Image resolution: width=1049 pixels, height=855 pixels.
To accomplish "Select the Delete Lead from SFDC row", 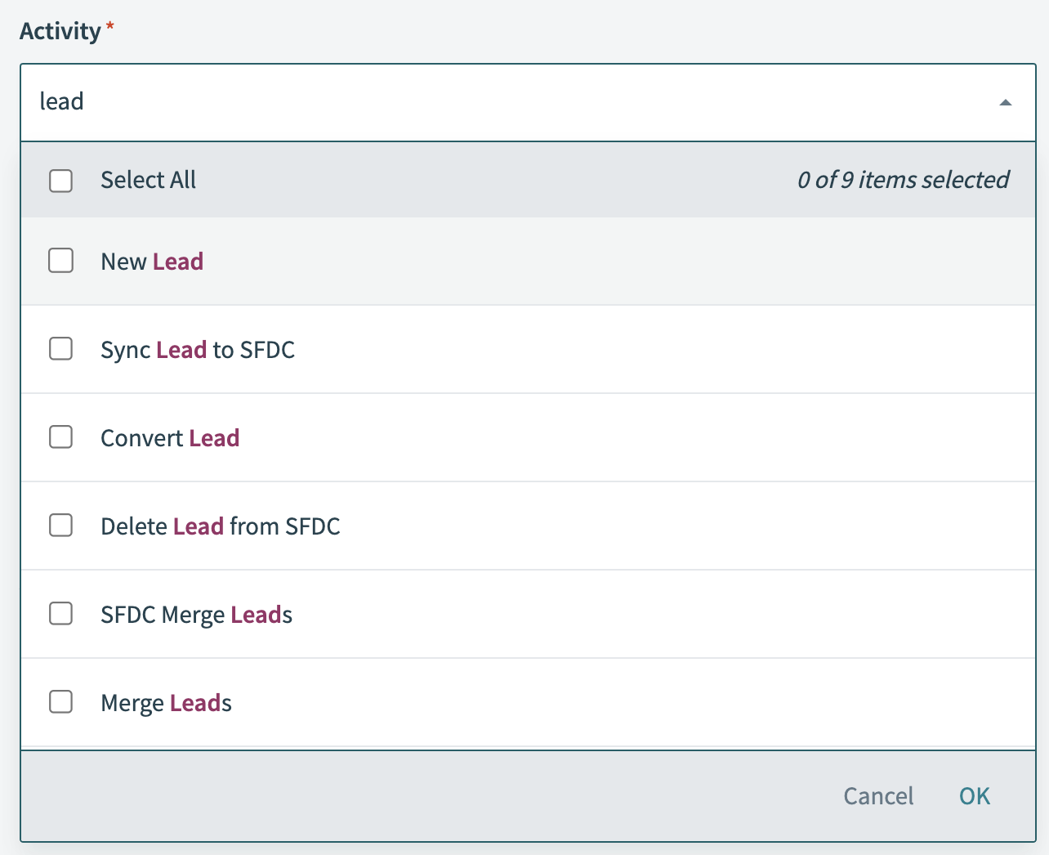I will pos(221,526).
